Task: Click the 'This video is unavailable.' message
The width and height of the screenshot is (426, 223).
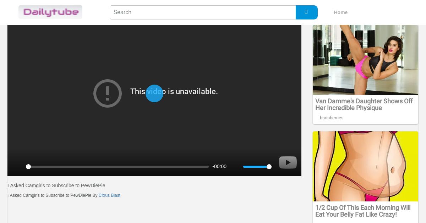Action: (174, 92)
